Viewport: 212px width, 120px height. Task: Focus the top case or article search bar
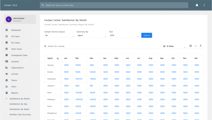(x=114, y=5)
